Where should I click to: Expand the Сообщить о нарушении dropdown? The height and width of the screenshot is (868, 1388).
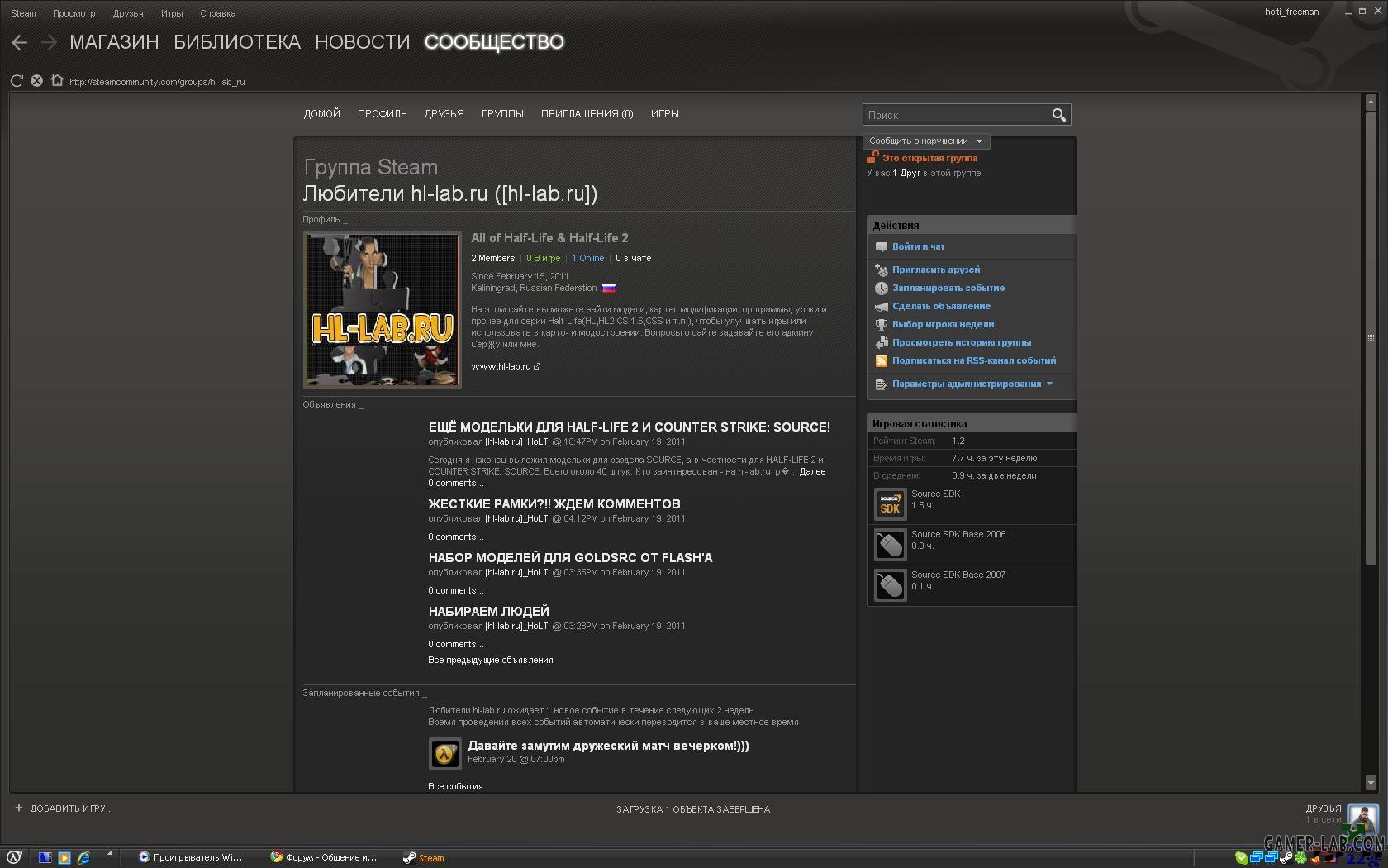click(x=926, y=141)
